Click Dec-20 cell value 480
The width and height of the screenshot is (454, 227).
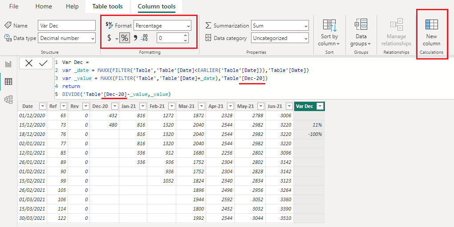point(105,125)
